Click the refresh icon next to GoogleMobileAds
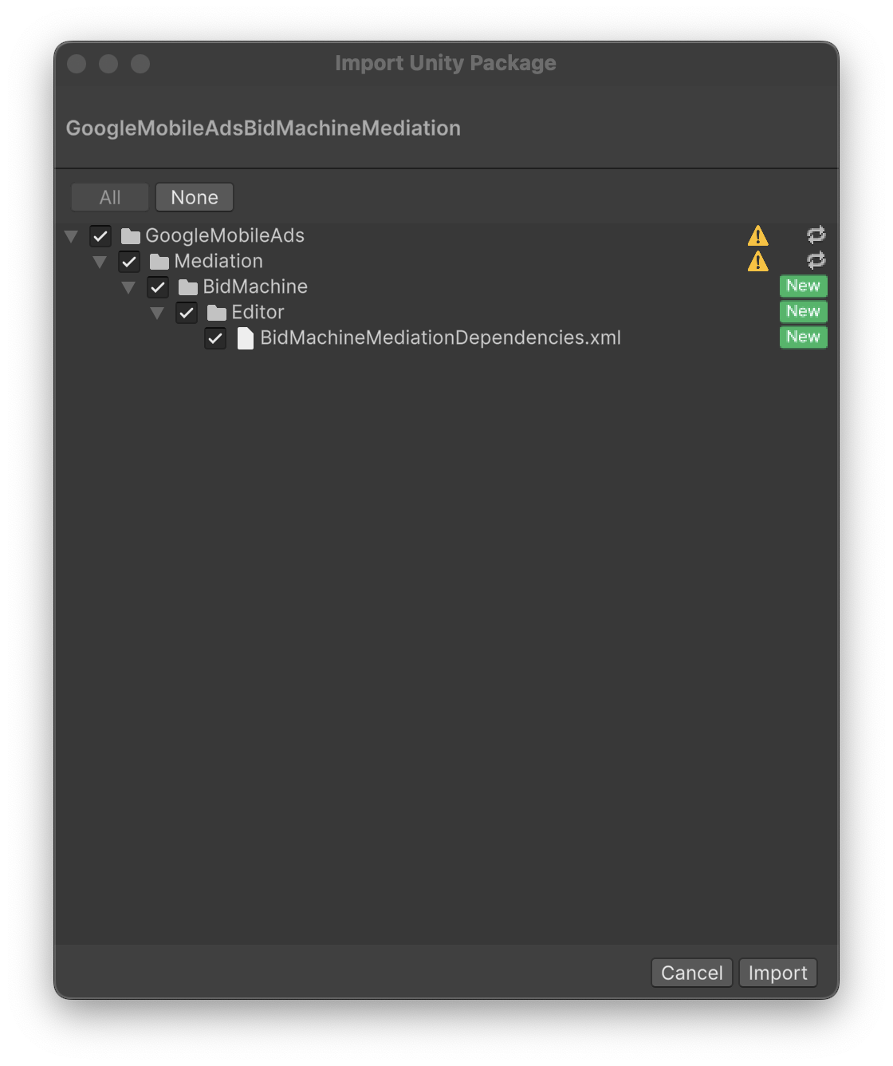893x1066 pixels. point(816,234)
